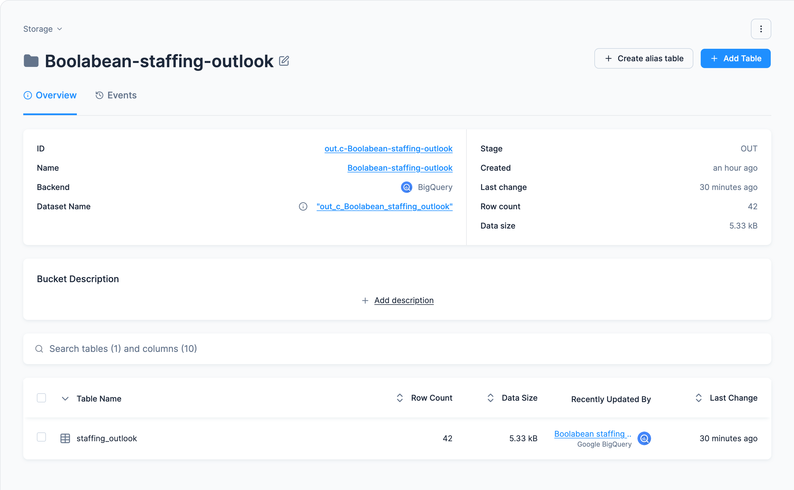Click the BigQuery icon in the Backend row
This screenshot has height=490, width=794.
(406, 187)
